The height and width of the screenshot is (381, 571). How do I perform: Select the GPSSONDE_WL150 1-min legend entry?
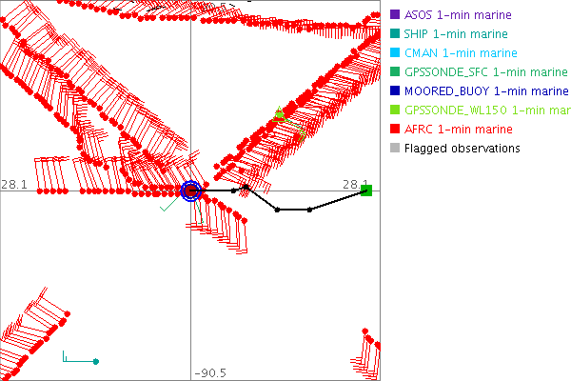pos(486,110)
